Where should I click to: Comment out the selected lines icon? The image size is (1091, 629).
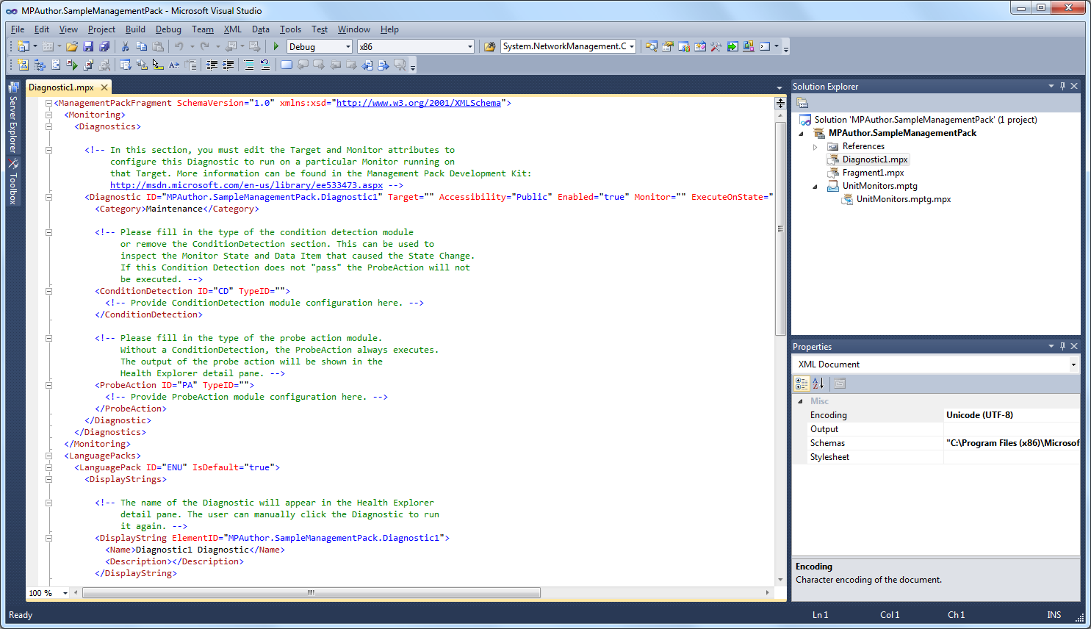pyautogui.click(x=249, y=65)
